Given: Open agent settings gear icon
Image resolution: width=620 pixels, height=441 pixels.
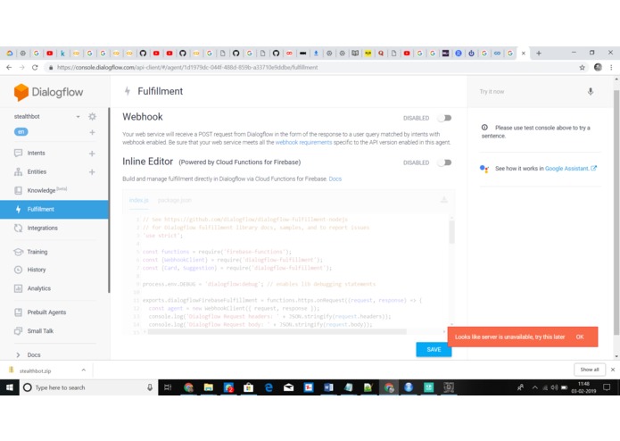Looking at the screenshot, I should (x=92, y=116).
